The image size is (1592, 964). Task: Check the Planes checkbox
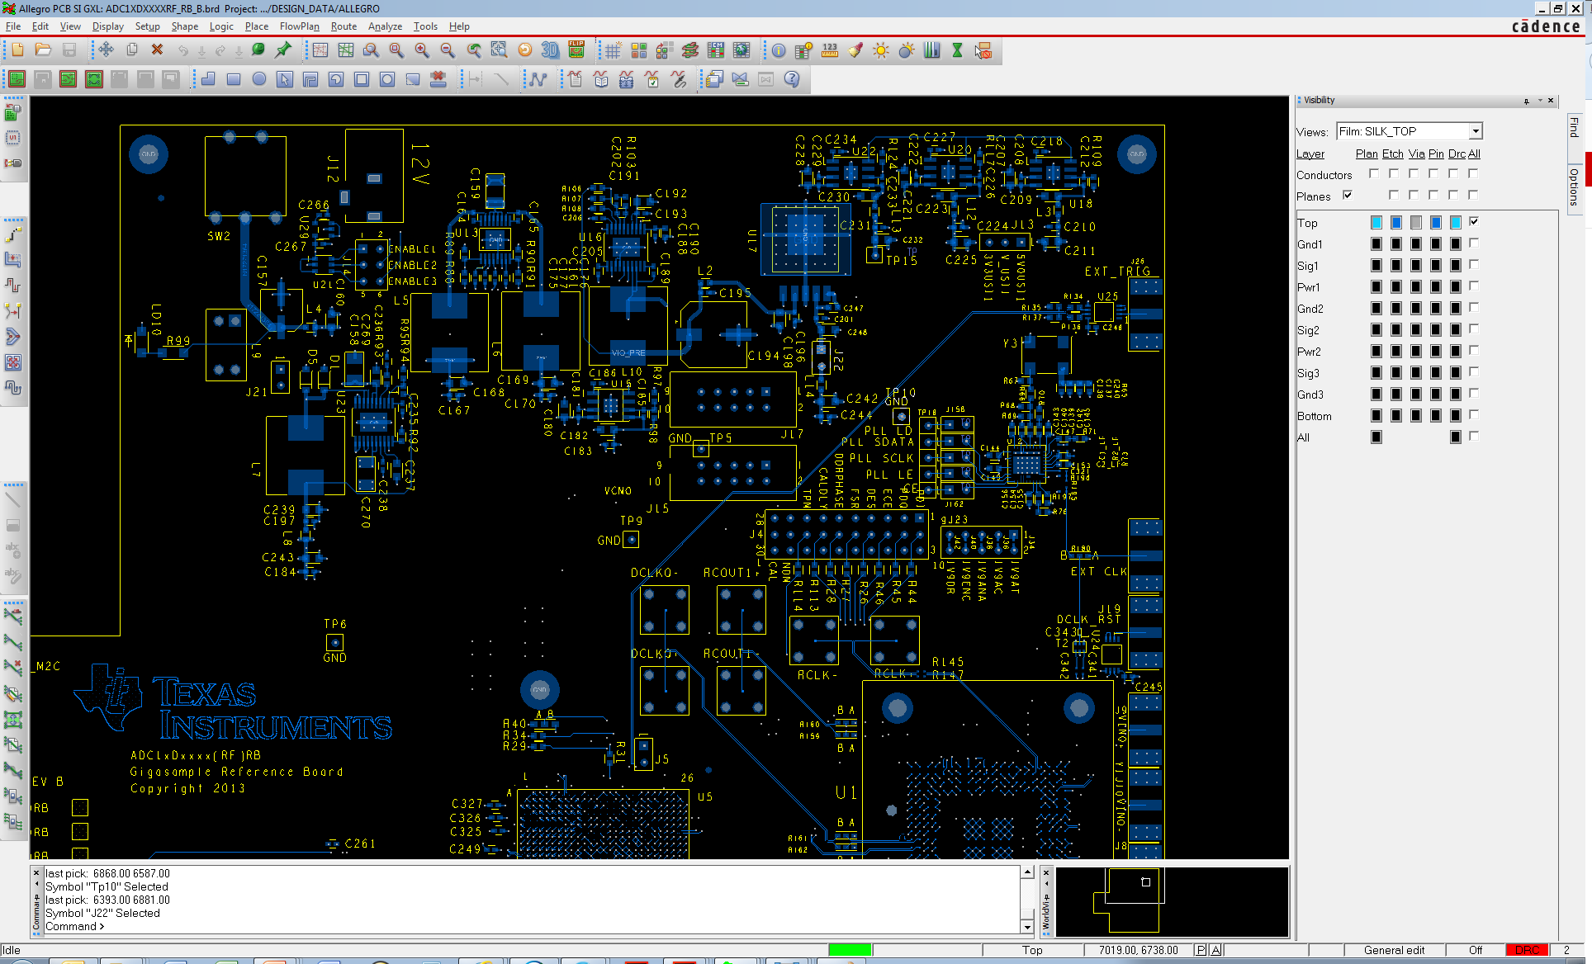pyautogui.click(x=1348, y=196)
